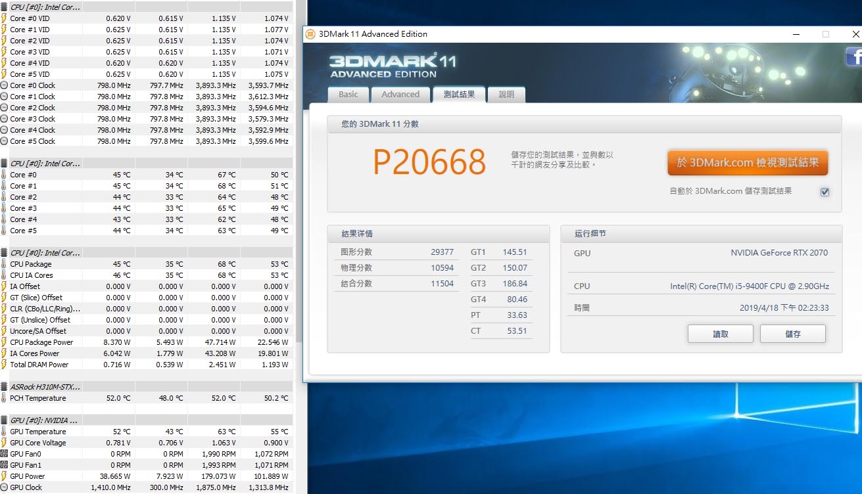
Task: Click GPU Clock maximum value 1,875.0 MHz
Action: (x=216, y=487)
